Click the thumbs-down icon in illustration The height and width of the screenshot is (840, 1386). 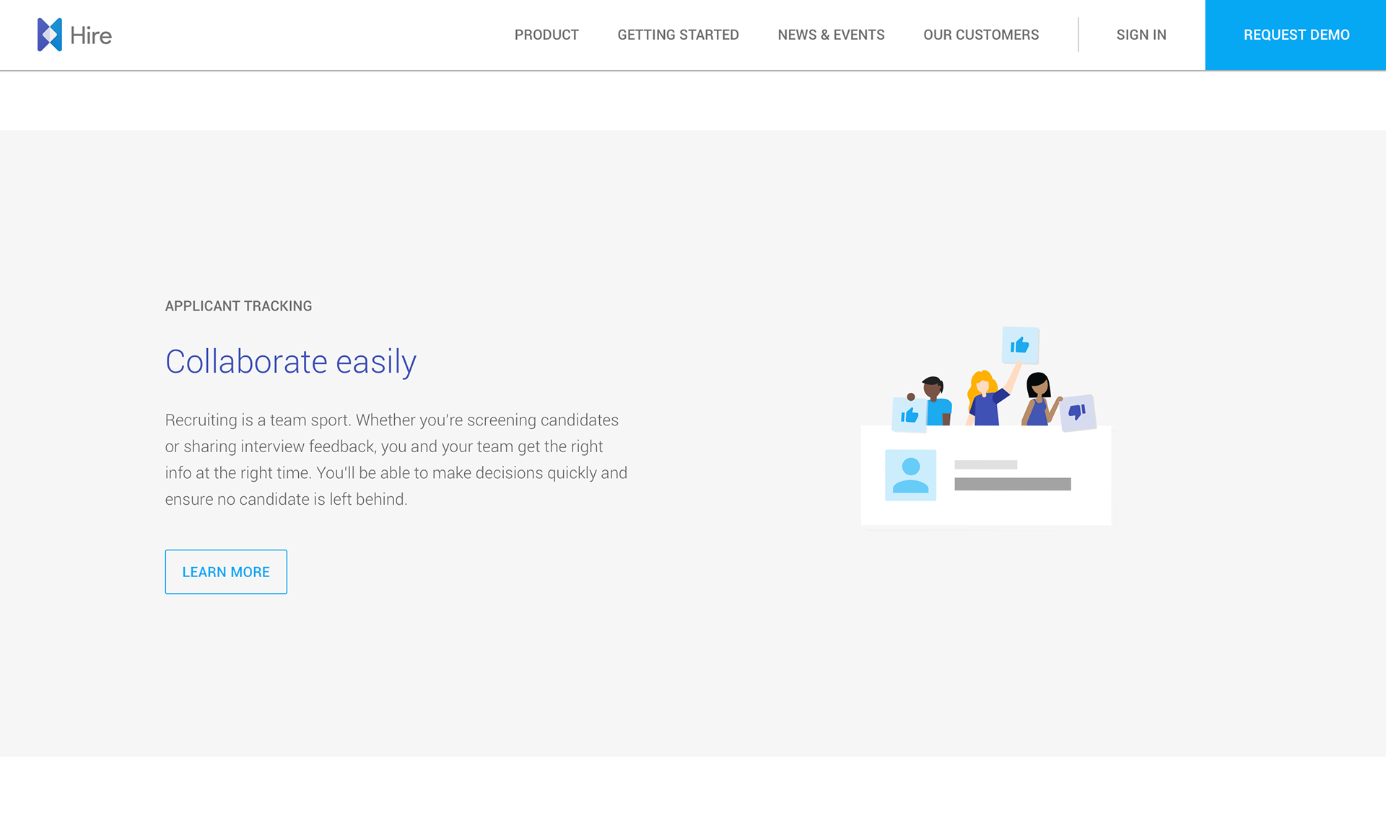pos(1078,412)
